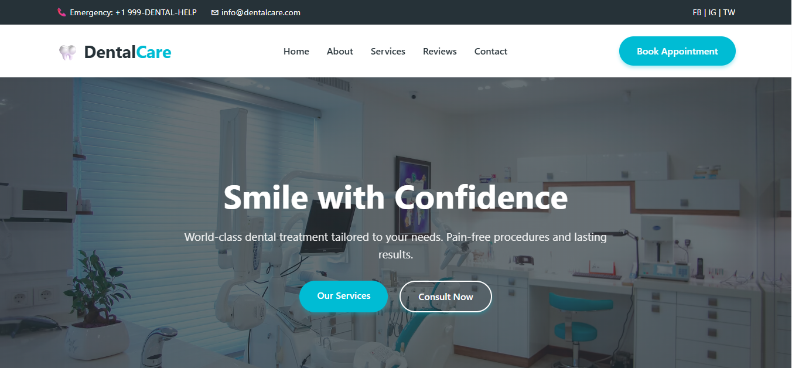Screen dimensions: 792x368
Task: Click the info@dentalcare.com email address
Action: tap(261, 12)
